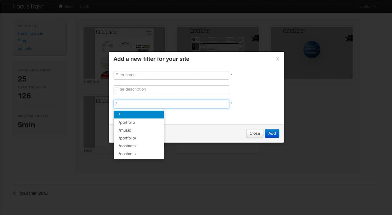Viewport: 392px width, 215px height.
Task: Open the Portfolio page thumbnail
Action: coord(124,53)
